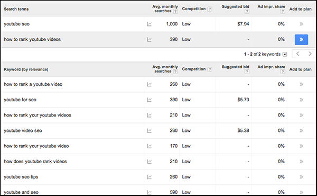Sort Search terms table by Ad impr. share
The image size is (317, 196).
pos(272,7)
